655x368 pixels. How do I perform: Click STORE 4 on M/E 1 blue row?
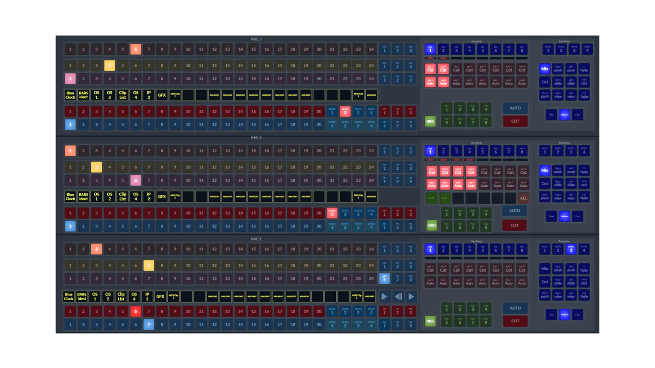pos(371,325)
